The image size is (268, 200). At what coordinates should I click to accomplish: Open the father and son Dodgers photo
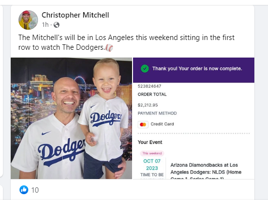click(x=71, y=119)
